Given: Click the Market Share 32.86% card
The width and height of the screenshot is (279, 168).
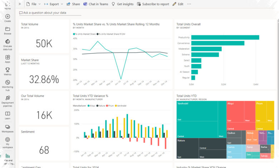Looking at the screenshot, I should coord(44,72).
